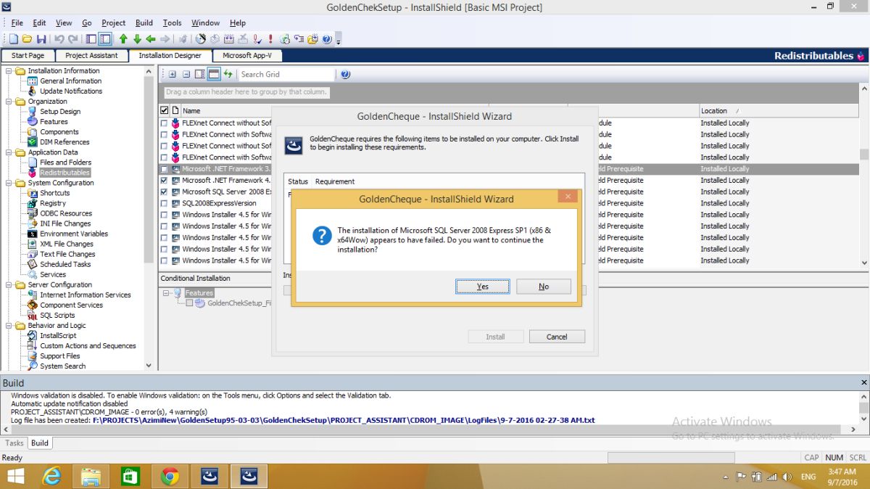Collapse the Server Configuration tree node
The width and height of the screenshot is (870, 489).
9,284
